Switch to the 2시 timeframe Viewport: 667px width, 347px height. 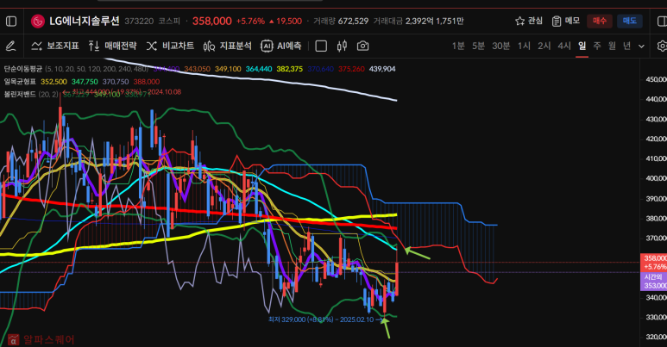(544, 46)
